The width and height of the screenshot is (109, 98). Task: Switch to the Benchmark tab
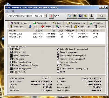click(x=17, y=27)
